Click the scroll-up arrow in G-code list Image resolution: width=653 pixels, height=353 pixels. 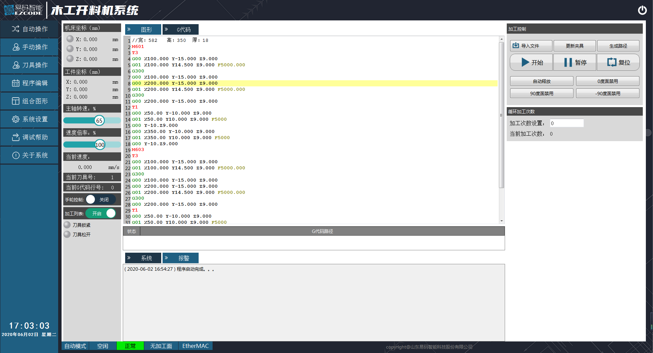pyautogui.click(x=501, y=39)
